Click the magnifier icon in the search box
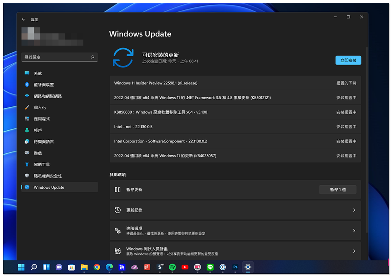 [x=93, y=57]
